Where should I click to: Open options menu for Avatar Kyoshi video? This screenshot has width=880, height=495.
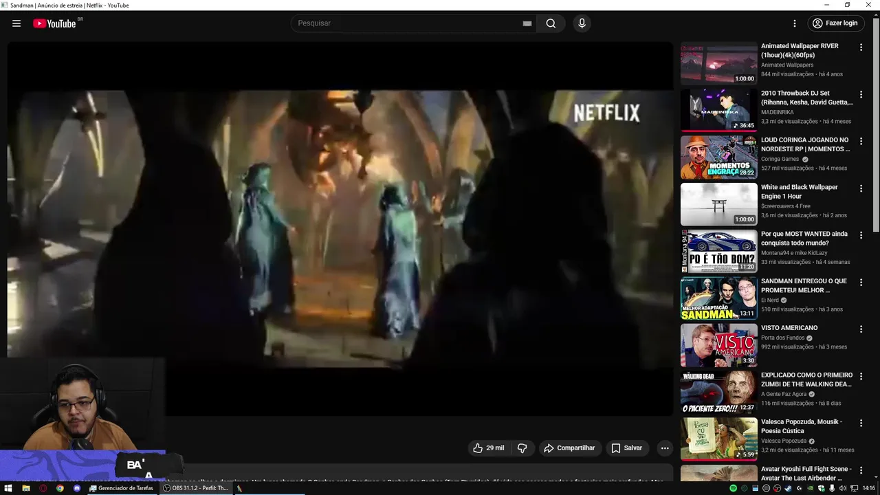tap(861, 470)
